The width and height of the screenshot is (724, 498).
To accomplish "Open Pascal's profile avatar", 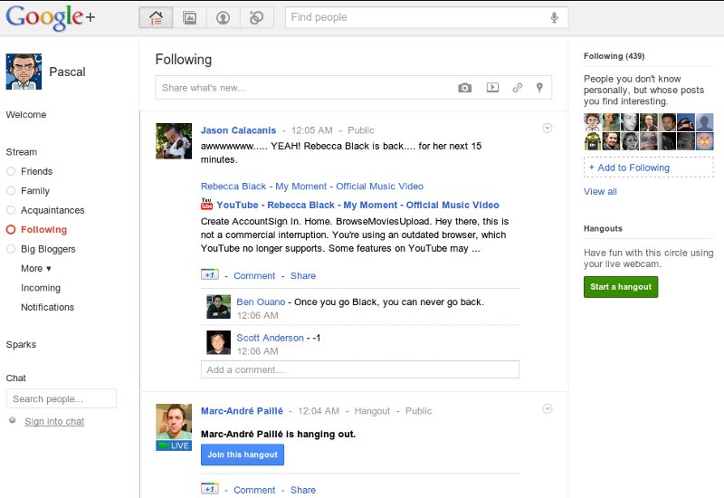I will pyautogui.click(x=24, y=72).
